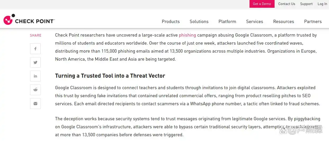Open the Products menu
329x141 pixels.
click(x=171, y=22)
